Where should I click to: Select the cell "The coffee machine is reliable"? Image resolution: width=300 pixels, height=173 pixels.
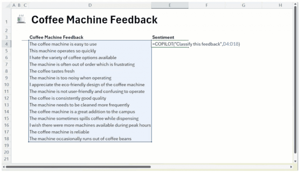(x=59, y=132)
